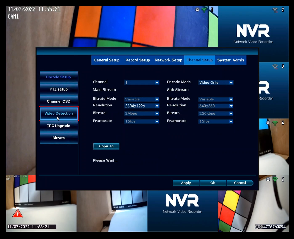Click the Copy To button
The height and width of the screenshot is (239, 294).
[x=106, y=146]
